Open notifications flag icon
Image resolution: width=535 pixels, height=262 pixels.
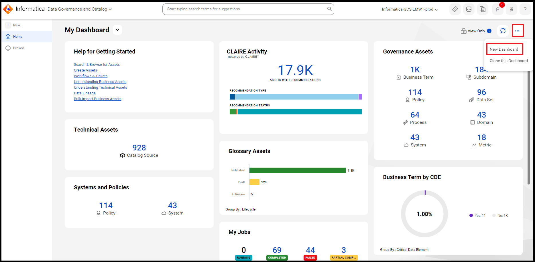498,9
